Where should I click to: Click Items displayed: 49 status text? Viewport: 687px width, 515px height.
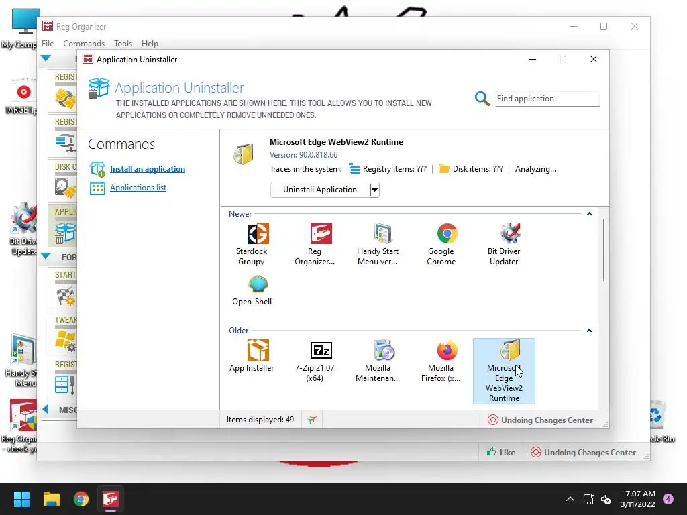(x=260, y=420)
